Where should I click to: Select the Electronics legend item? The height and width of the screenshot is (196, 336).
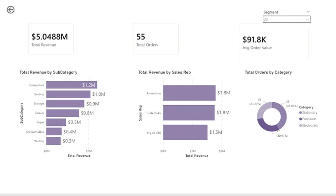click(x=308, y=125)
